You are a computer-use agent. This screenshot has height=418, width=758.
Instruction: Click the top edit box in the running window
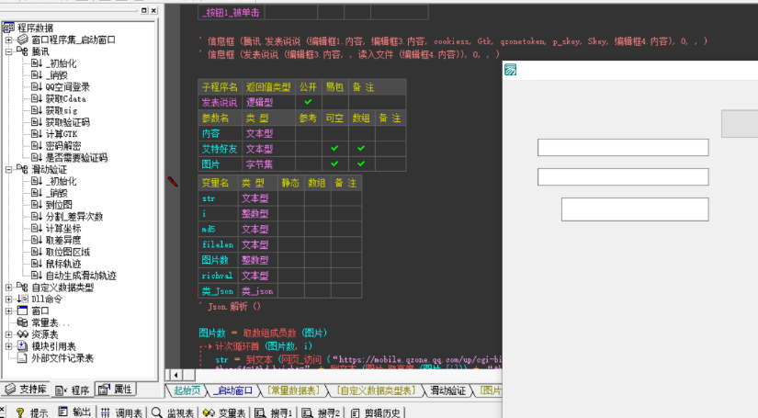tap(623, 147)
